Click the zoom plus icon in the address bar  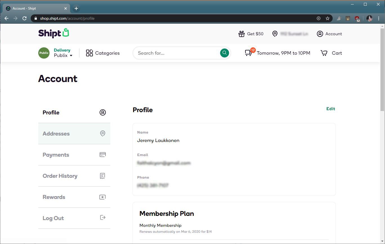319,18
